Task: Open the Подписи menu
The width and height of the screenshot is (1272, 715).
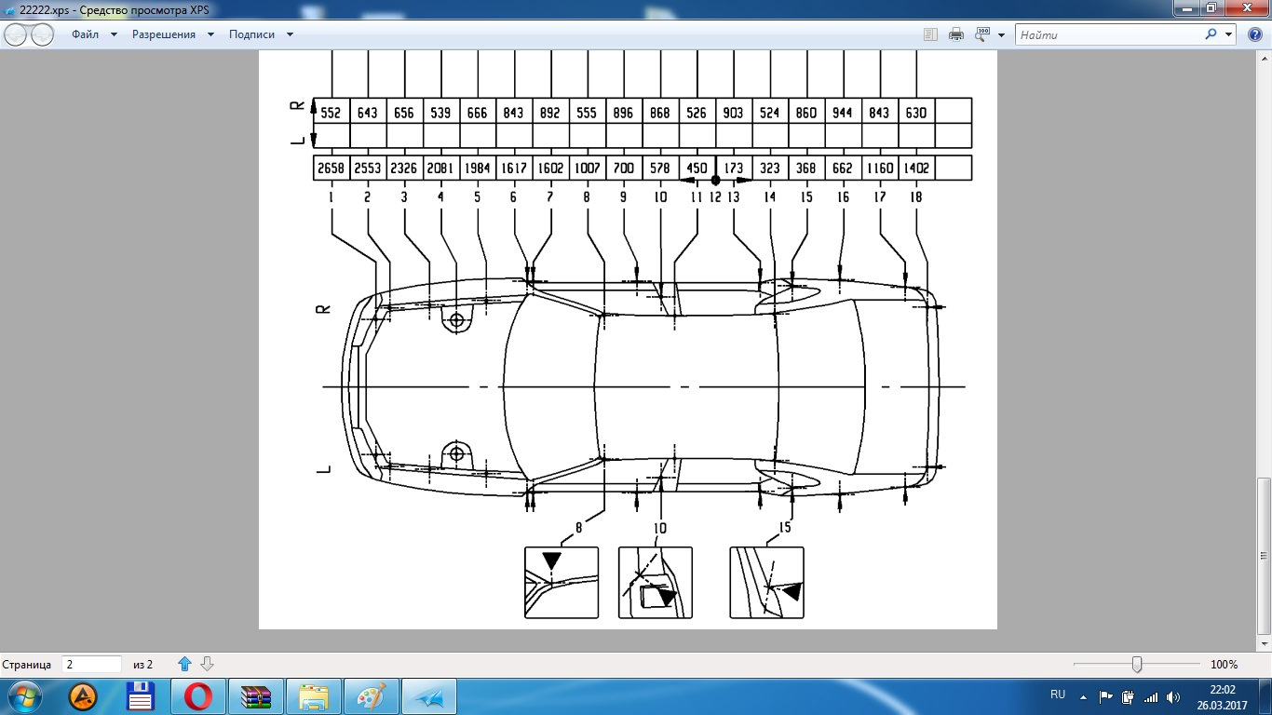Action: (251, 34)
